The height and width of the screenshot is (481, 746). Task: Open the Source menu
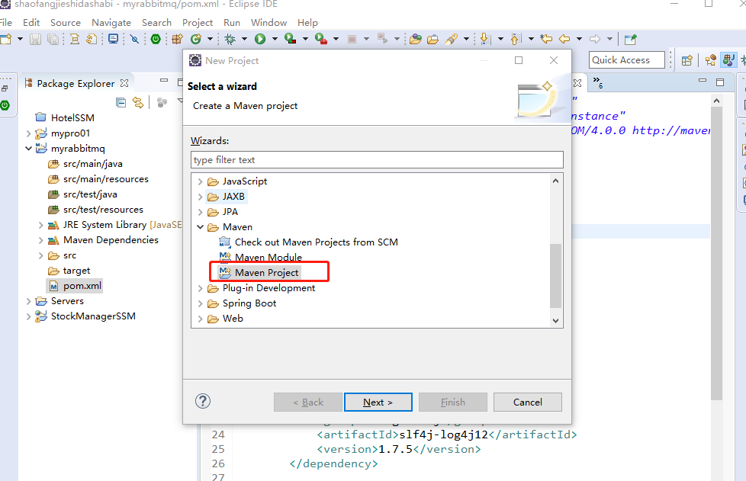pyautogui.click(x=65, y=22)
